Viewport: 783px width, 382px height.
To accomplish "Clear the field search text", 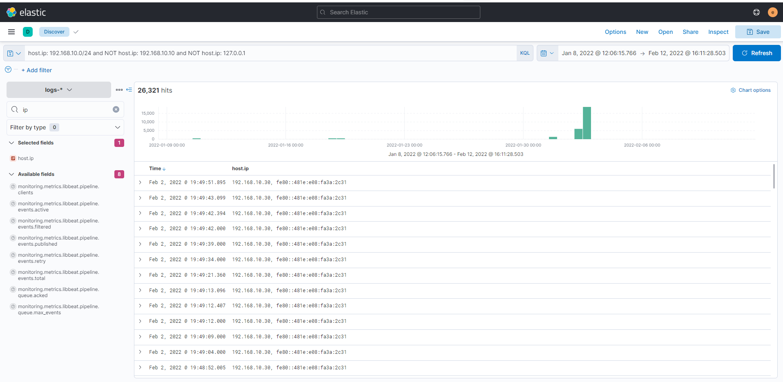I will click(x=116, y=109).
